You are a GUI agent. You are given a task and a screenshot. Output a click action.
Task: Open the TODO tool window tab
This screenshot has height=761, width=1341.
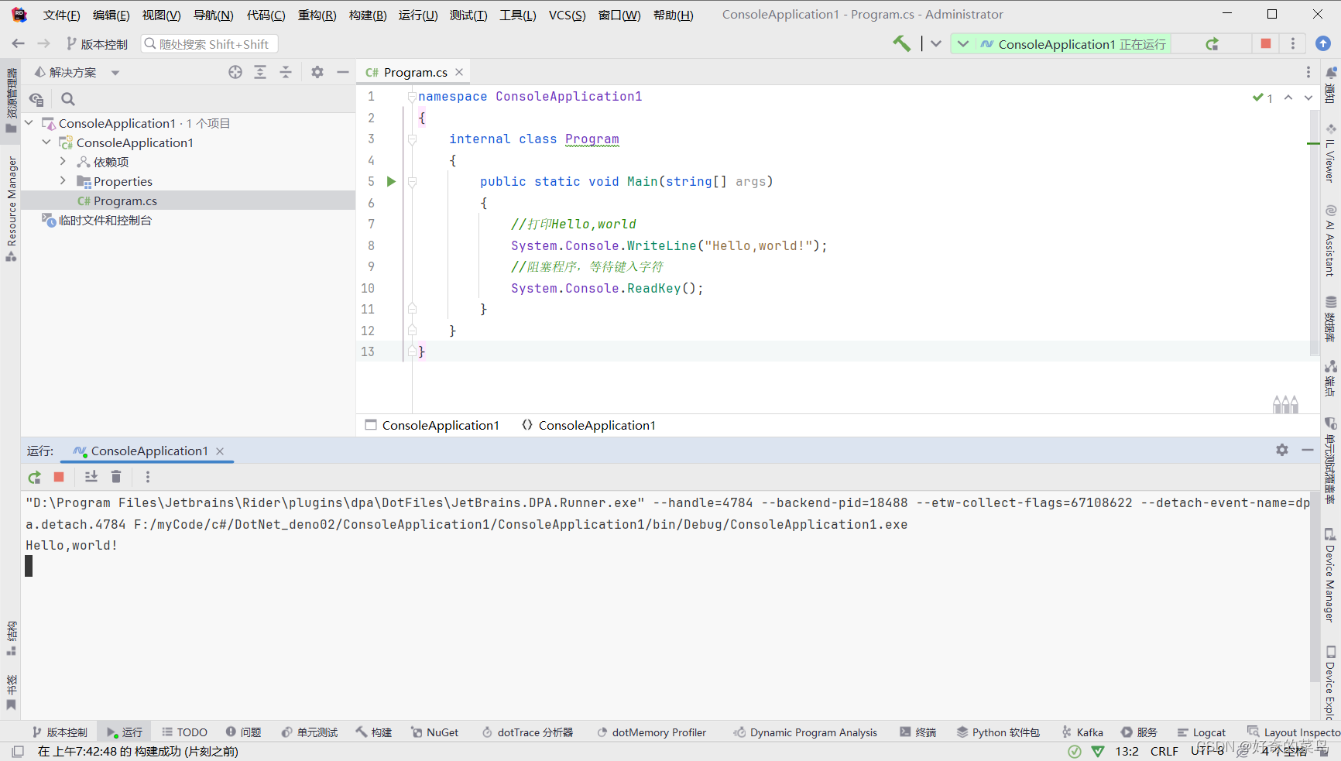coord(184,732)
